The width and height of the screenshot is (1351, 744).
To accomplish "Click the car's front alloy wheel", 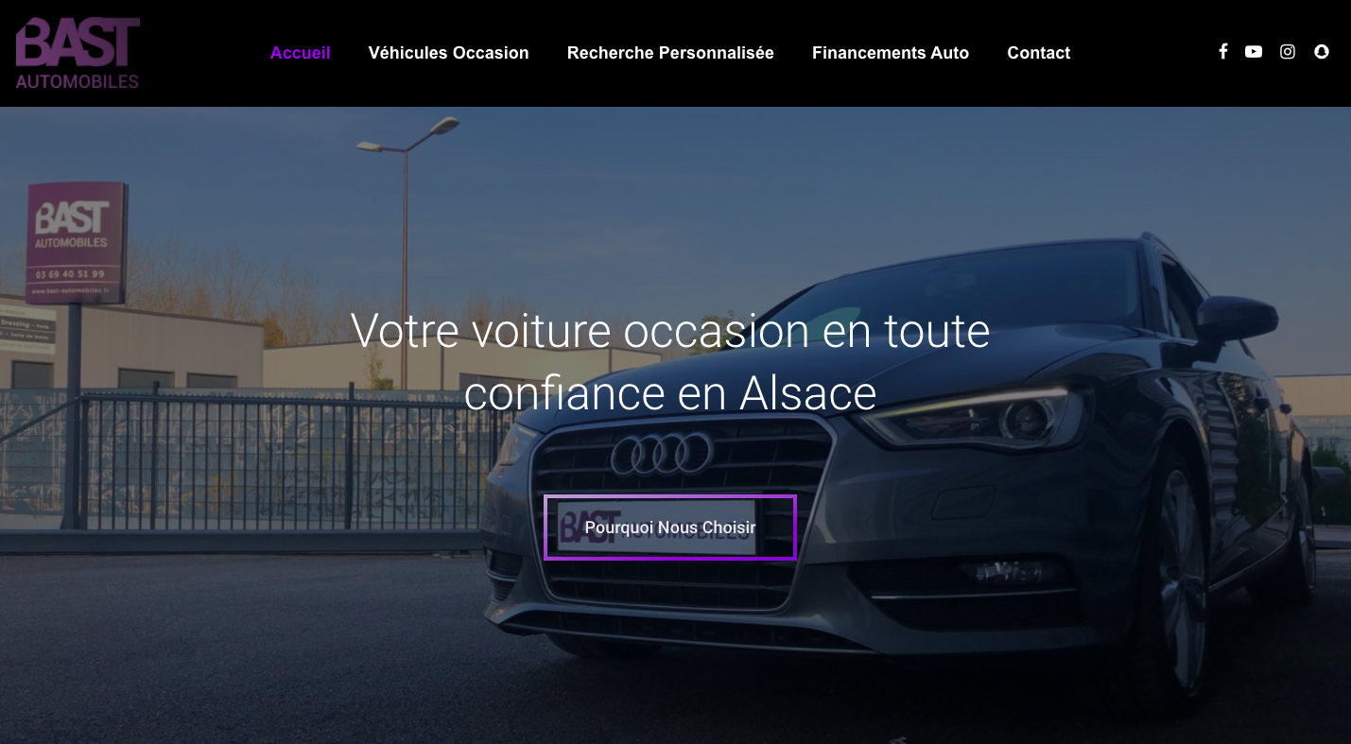I will 1171,575.
